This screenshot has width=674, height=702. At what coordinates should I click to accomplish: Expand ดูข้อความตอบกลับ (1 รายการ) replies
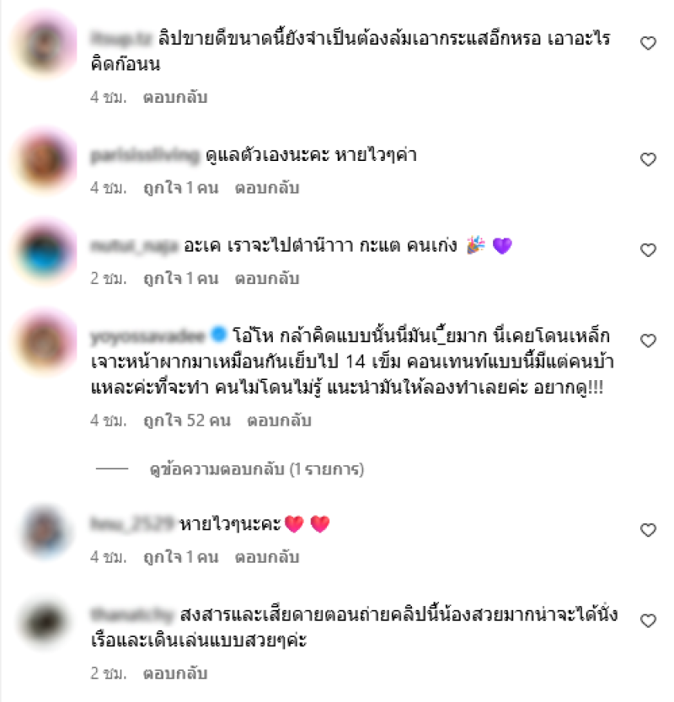click(x=256, y=469)
